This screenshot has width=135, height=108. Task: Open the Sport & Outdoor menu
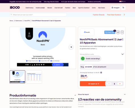84,8
